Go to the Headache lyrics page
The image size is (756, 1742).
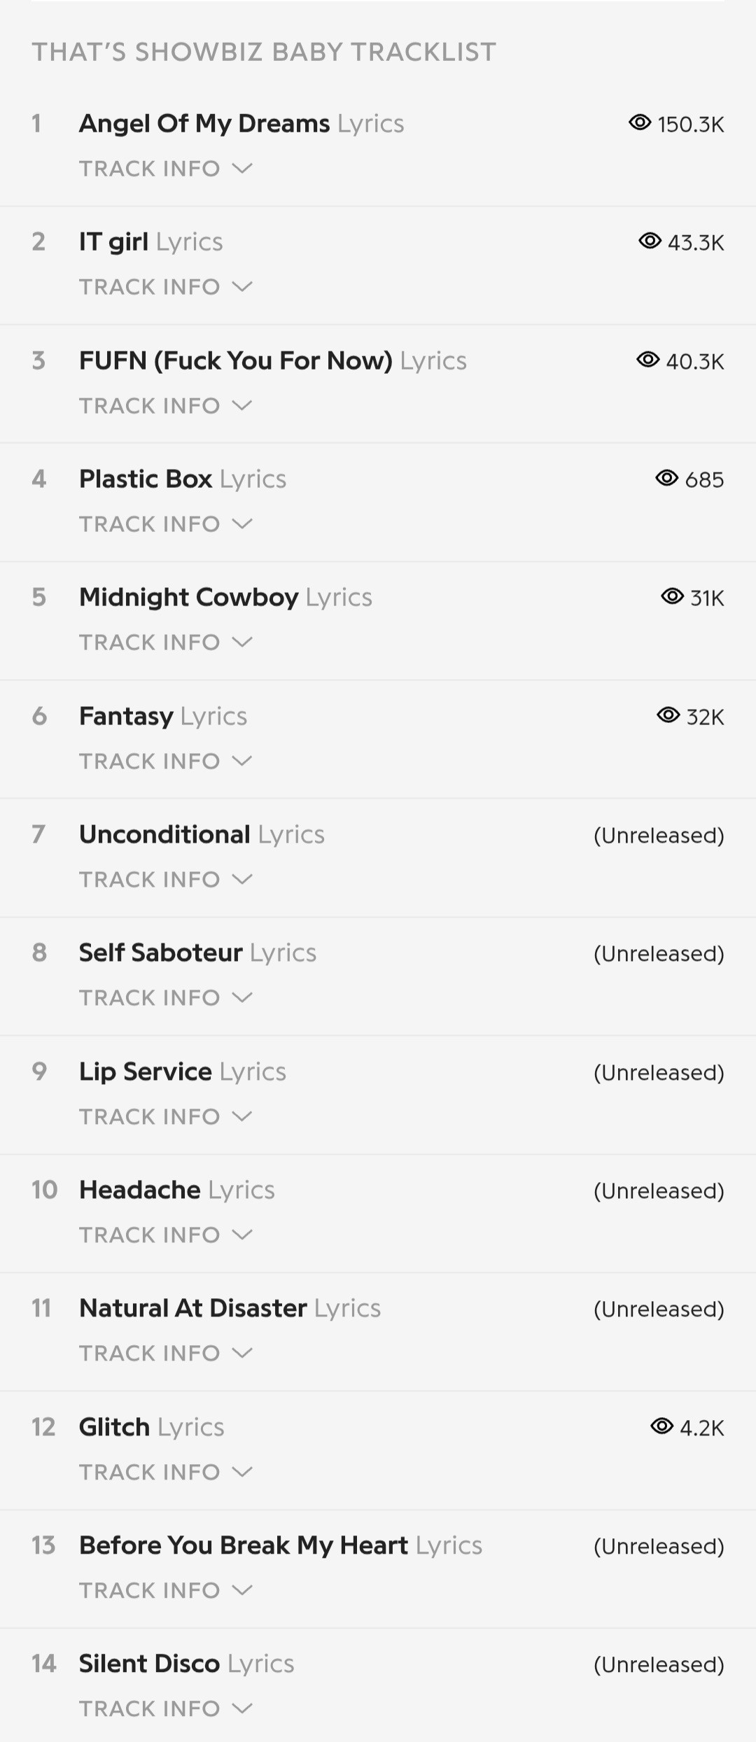[x=176, y=1190]
